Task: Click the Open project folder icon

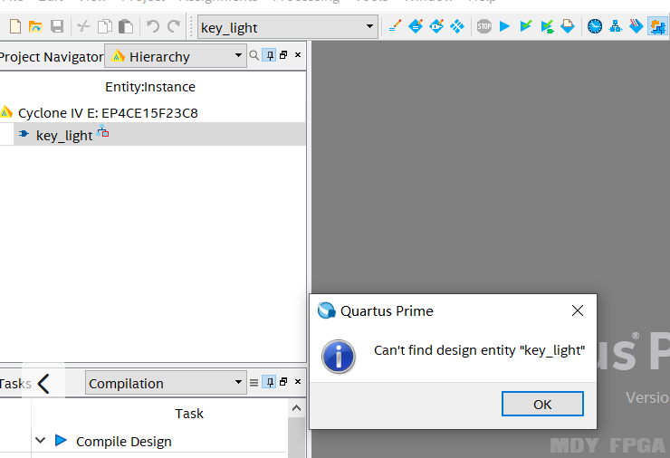Action: point(35,27)
